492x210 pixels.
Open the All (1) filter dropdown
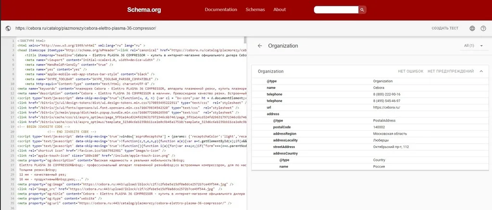pos(474,46)
